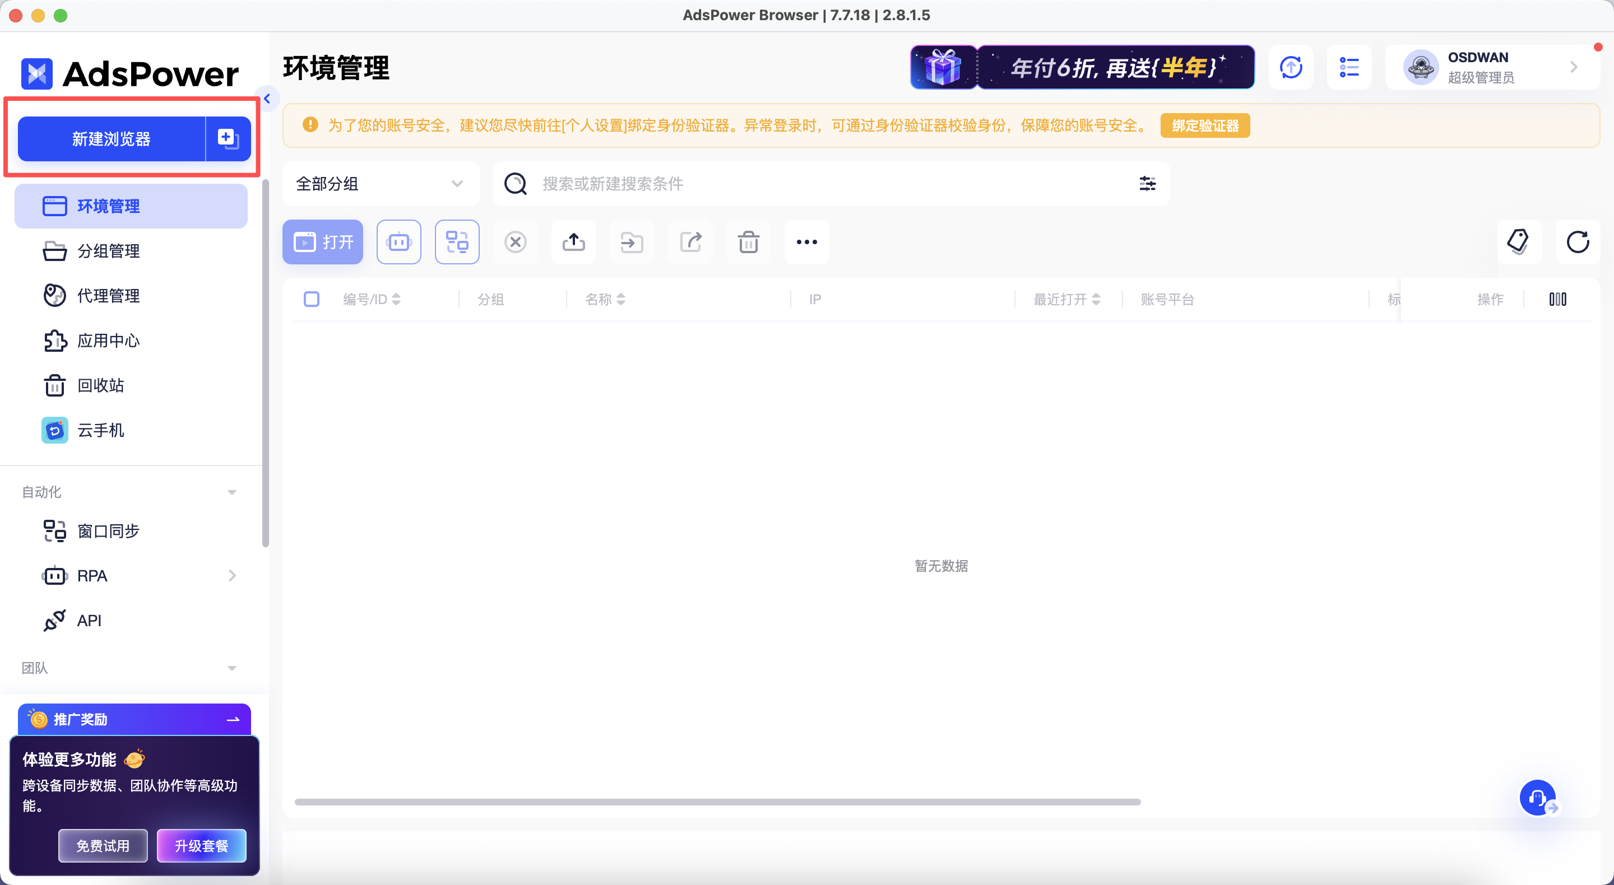Viewport: 1614px width, 885px height.
Task: Click the column settings icon in table header
Action: tap(1557, 299)
